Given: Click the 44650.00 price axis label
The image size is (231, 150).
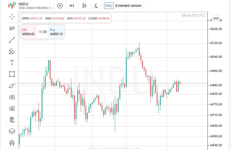Looking at the screenshot, I should [216, 126].
